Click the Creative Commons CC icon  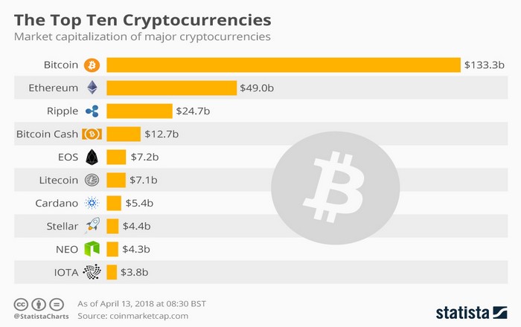point(21,305)
